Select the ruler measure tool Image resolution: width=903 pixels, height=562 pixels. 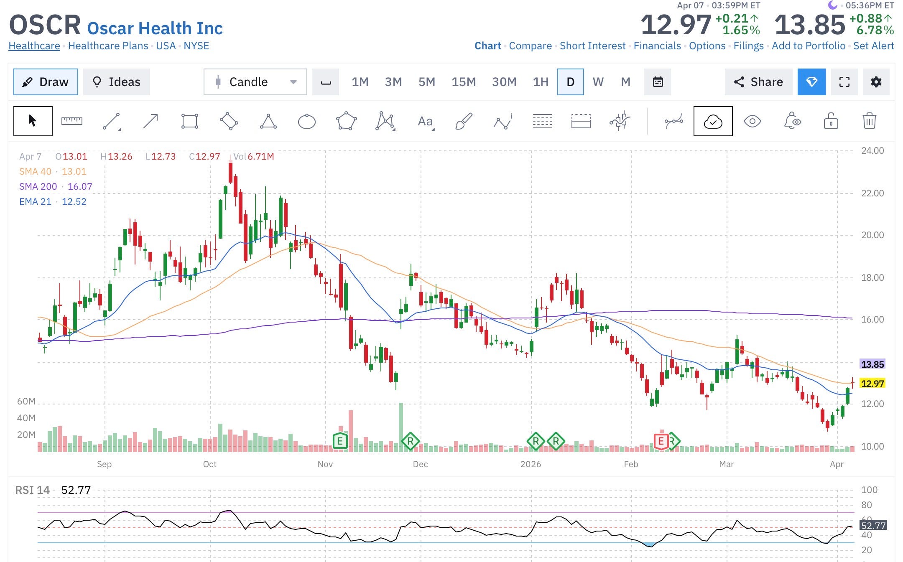pos(72,121)
